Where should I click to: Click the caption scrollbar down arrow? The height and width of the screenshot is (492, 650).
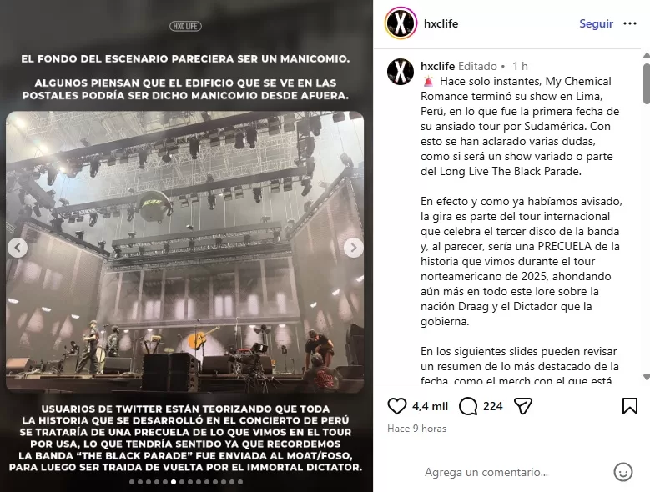pos(647,377)
